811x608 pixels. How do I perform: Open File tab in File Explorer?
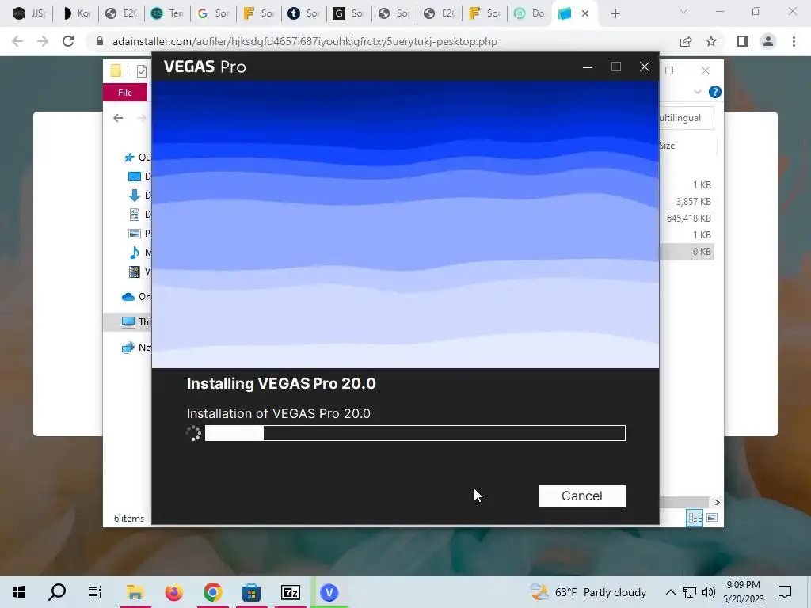pos(124,93)
